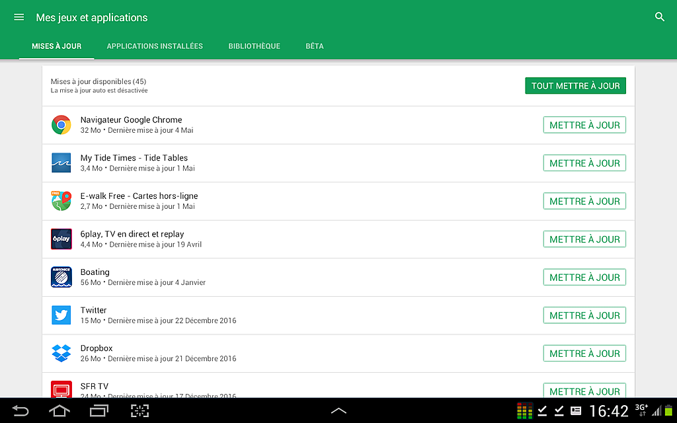The width and height of the screenshot is (677, 423).
Task: Switch to Bêta tab
Action: point(314,46)
